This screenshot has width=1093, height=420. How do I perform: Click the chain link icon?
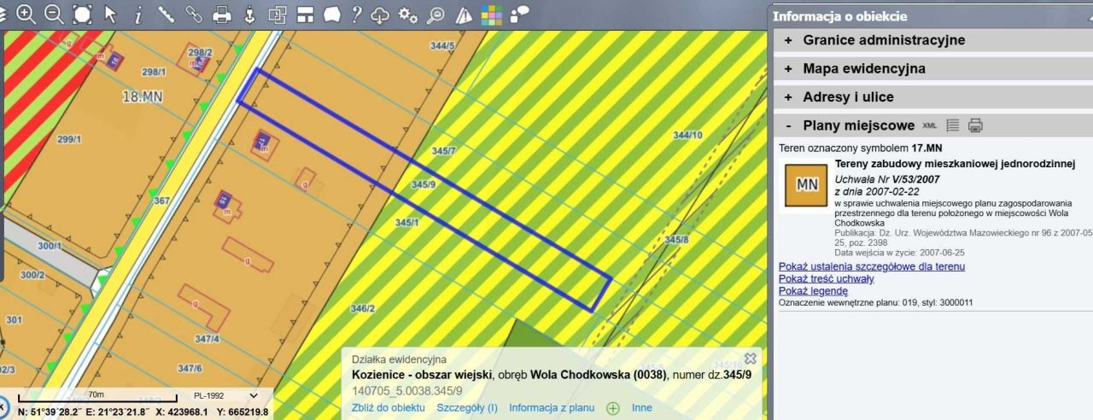(194, 14)
